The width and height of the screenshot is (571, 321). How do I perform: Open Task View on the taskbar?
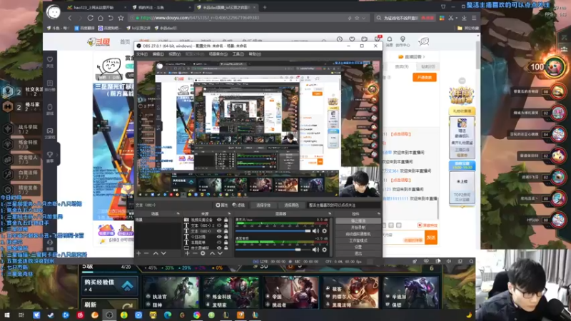21,315
